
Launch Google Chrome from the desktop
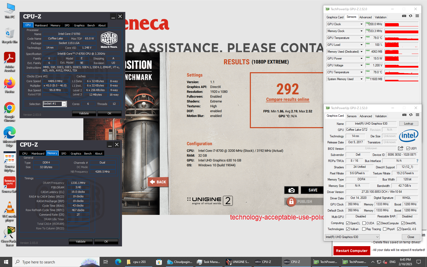10,112
